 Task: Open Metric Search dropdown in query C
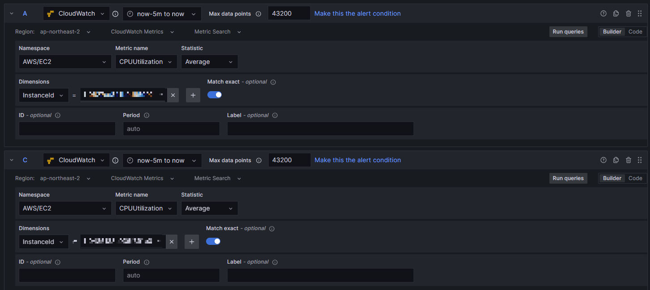218,178
